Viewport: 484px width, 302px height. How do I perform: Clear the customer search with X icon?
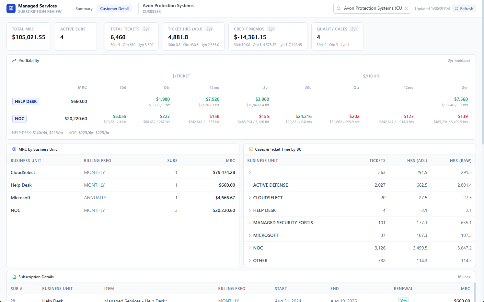(406, 8)
